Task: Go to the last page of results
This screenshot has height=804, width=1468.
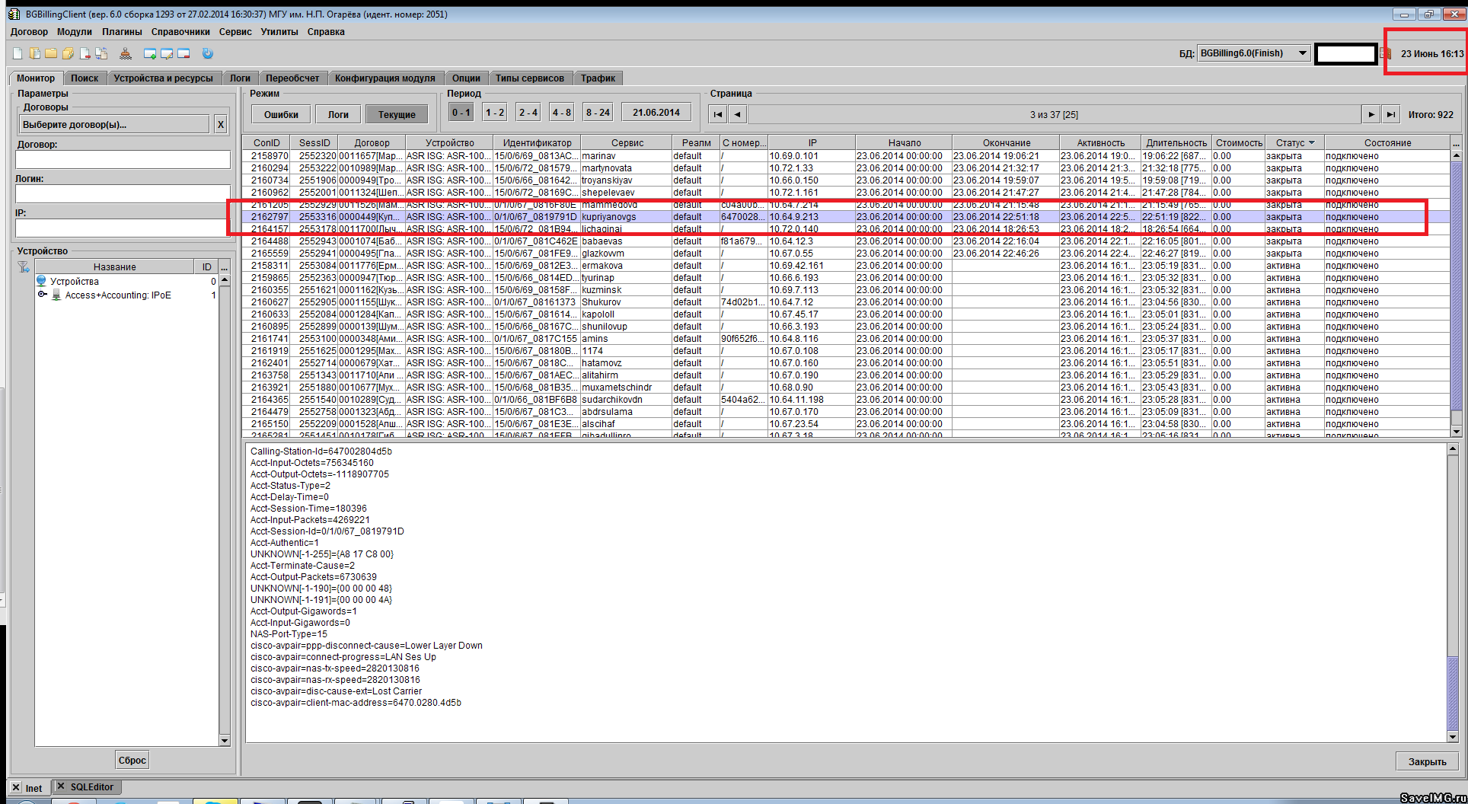Action: click(x=1390, y=114)
